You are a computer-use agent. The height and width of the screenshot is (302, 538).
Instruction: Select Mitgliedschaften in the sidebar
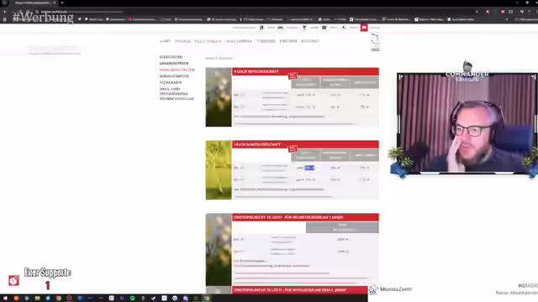click(177, 70)
